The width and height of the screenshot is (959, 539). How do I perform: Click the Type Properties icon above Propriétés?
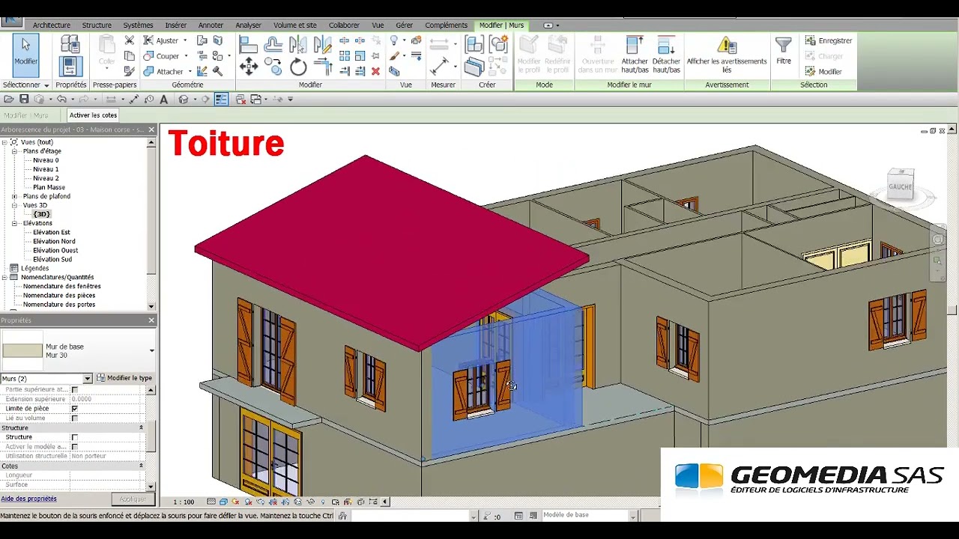pyautogui.click(x=70, y=44)
